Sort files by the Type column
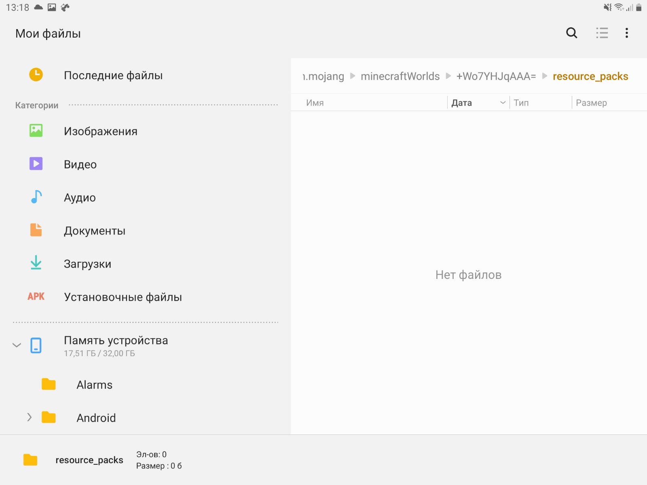The height and width of the screenshot is (485, 647). point(521,103)
